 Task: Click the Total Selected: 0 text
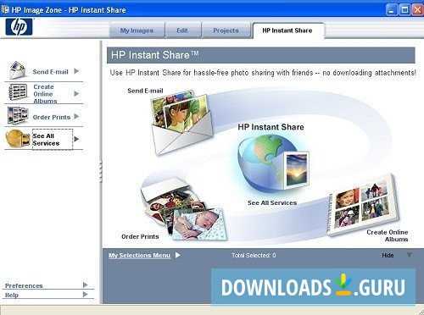(x=254, y=256)
